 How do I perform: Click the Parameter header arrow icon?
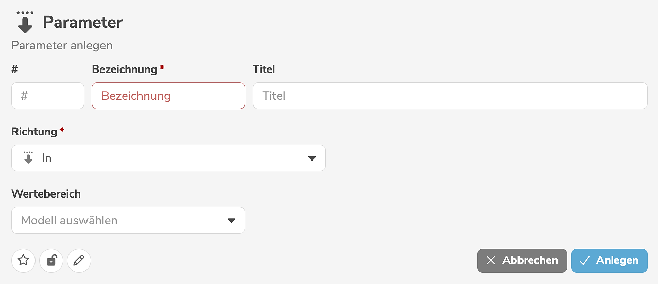tap(25, 22)
